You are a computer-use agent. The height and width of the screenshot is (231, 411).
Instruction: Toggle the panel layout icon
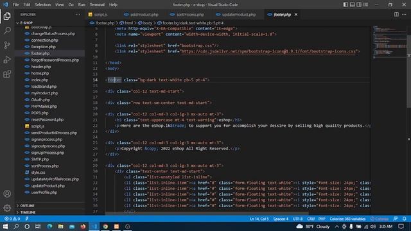point(353,4)
